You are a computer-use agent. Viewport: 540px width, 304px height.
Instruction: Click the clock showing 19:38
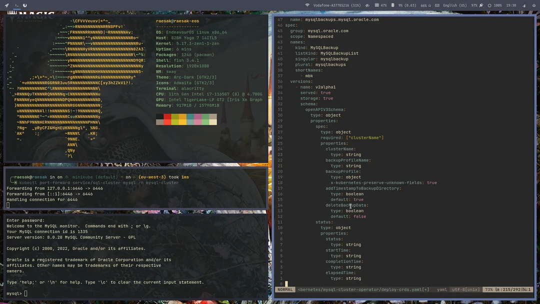(511, 5)
